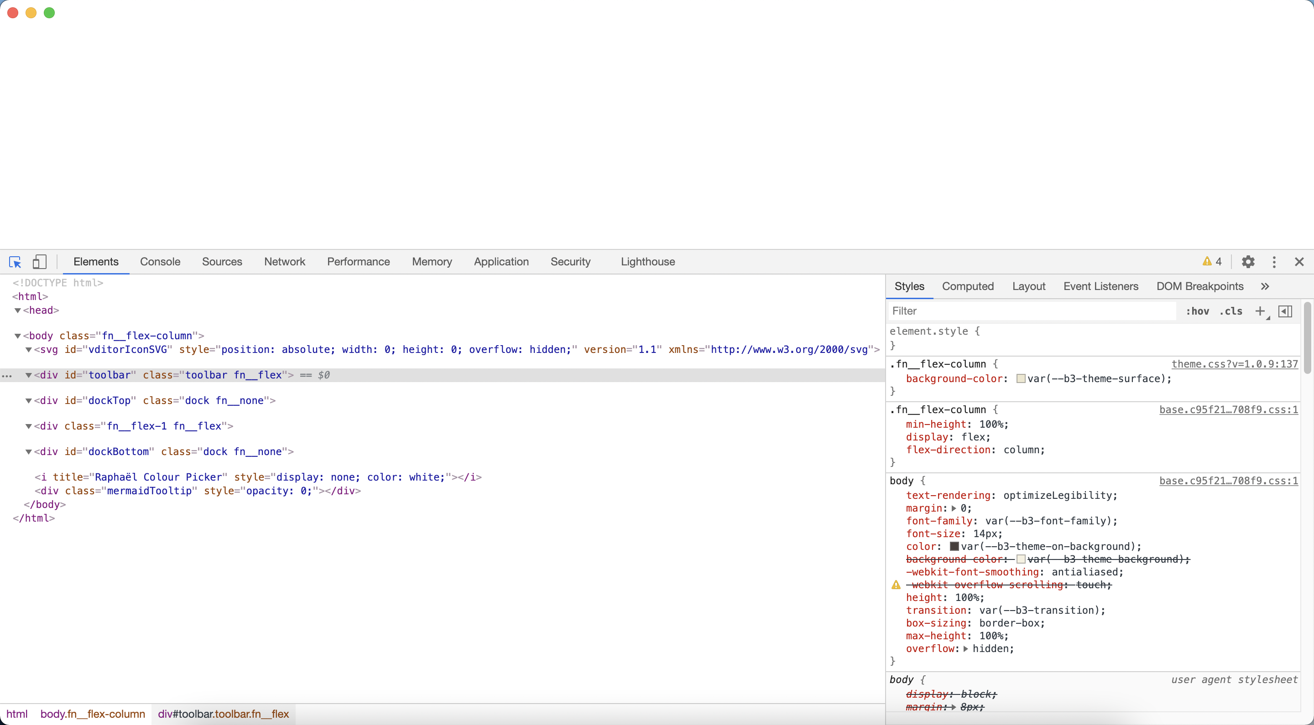
Task: Toggle the computed styles sidebar icon
Action: tap(1285, 311)
